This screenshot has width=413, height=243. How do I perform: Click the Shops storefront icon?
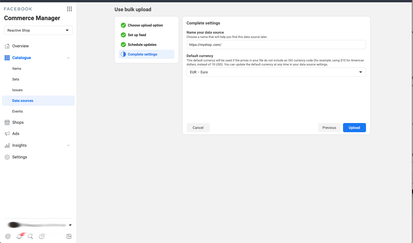[7, 123]
